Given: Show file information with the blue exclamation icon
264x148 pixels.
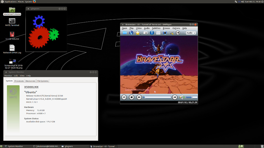Looking at the screenshot, I should [152, 33].
